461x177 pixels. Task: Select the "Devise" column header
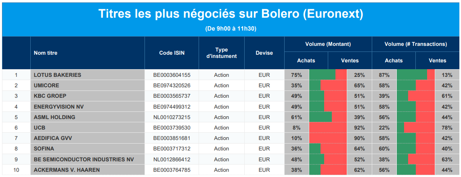(264, 53)
